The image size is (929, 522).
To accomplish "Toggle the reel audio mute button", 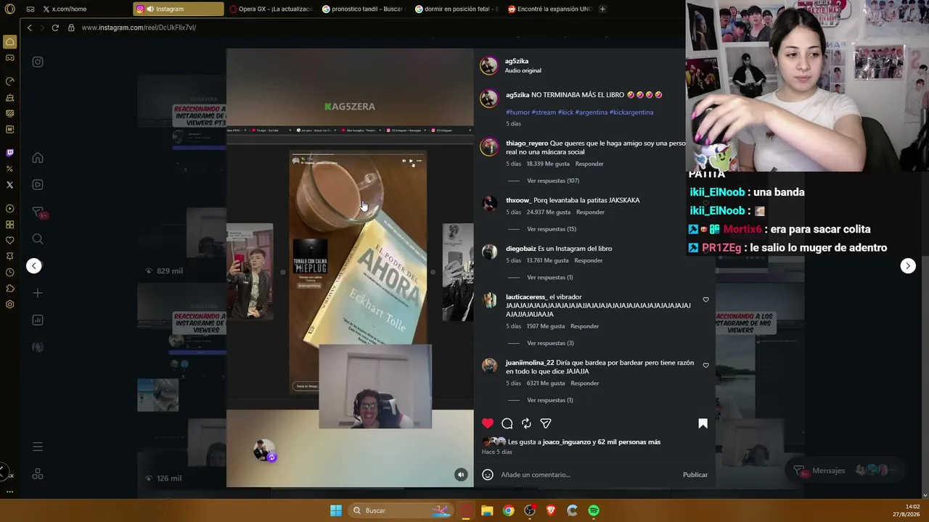I will click(461, 475).
